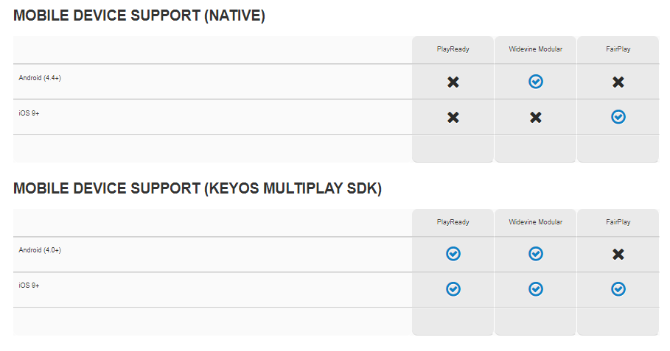Click the FairPlay cross for Android 4.0+
The image size is (670, 351).
618,255
